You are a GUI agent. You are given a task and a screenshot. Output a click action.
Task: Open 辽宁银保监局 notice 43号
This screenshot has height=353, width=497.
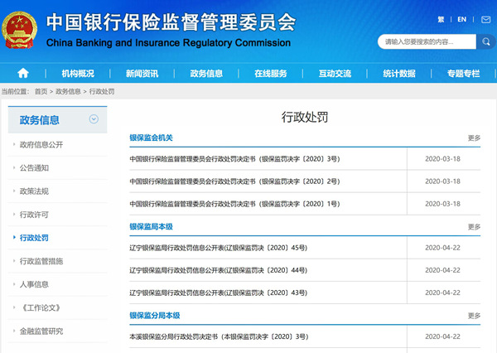coord(219,293)
